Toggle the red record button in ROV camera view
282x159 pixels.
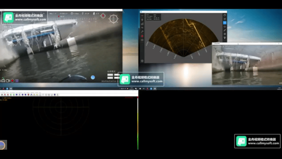pyautogui.click(x=12, y=81)
